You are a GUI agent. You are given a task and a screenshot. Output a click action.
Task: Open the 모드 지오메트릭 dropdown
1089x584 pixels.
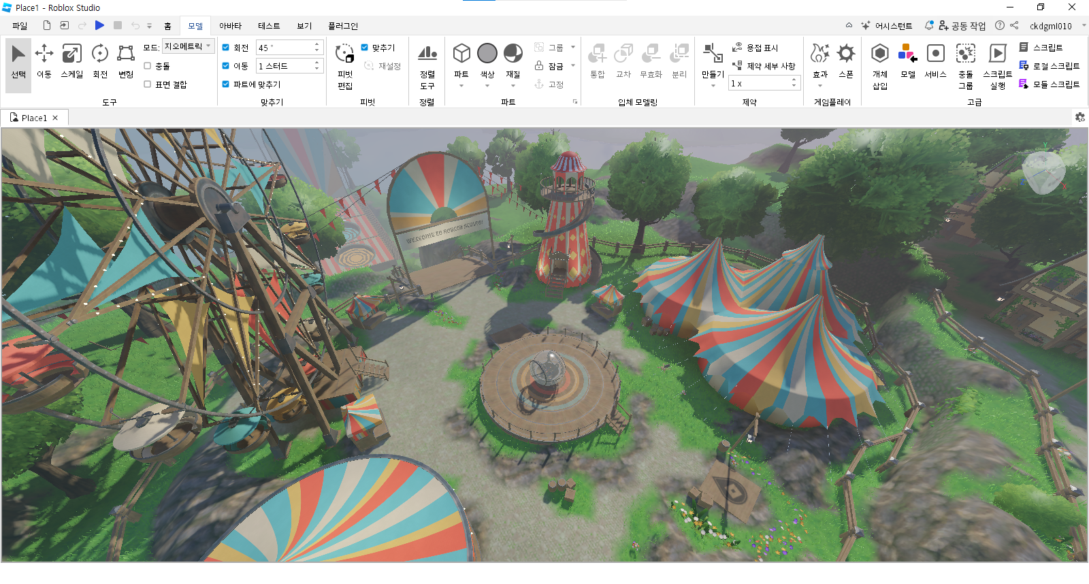188,46
